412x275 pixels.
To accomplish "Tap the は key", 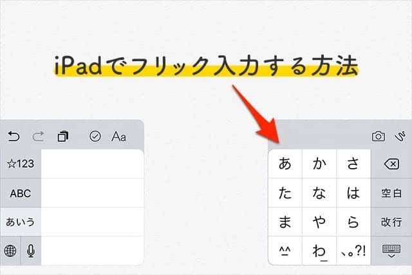I will 353,193.
